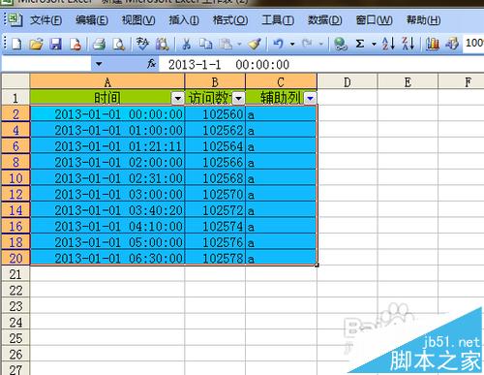Image resolution: width=484 pixels, height=375 pixels.
Task: Select column D header
Action: (348, 82)
